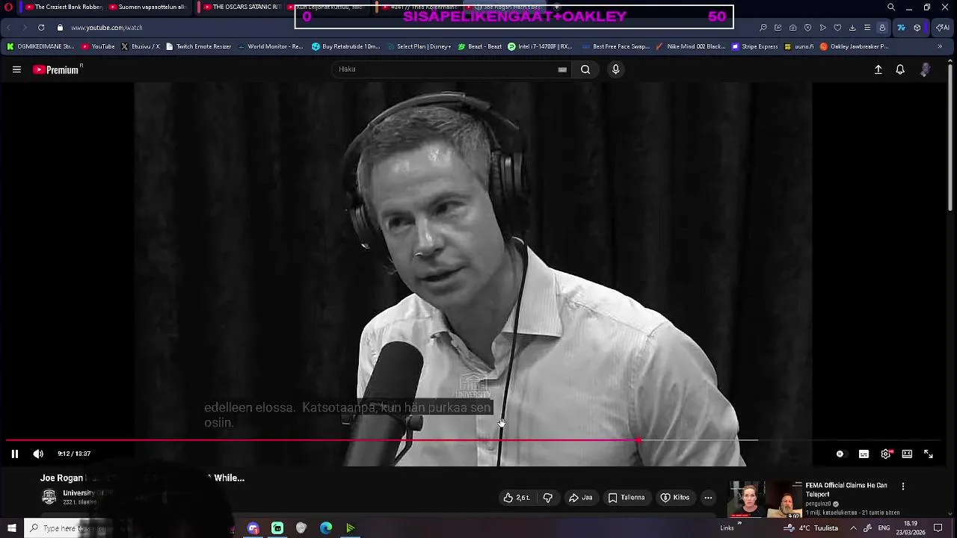Open the YouTube hamburger guide menu
Screen dimensions: 957x538
pyautogui.click(x=16, y=69)
